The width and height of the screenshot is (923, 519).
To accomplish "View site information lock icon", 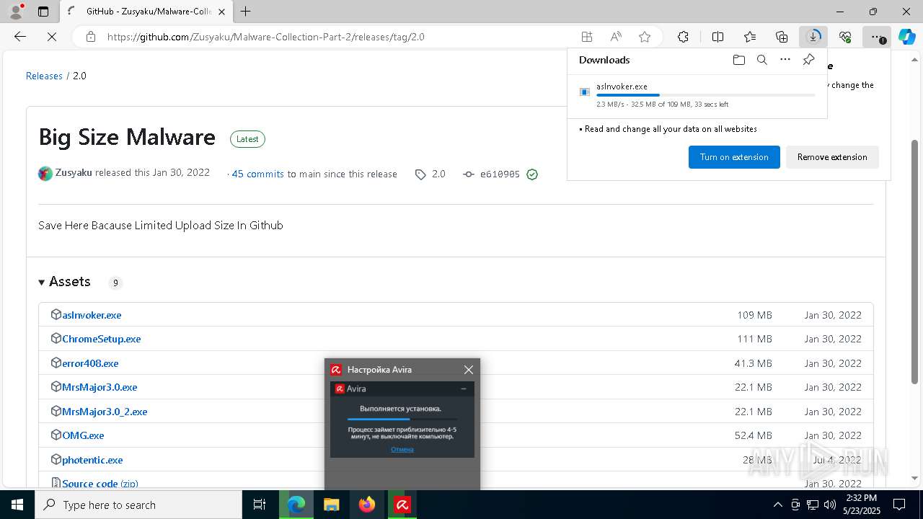I will pyautogui.click(x=91, y=37).
